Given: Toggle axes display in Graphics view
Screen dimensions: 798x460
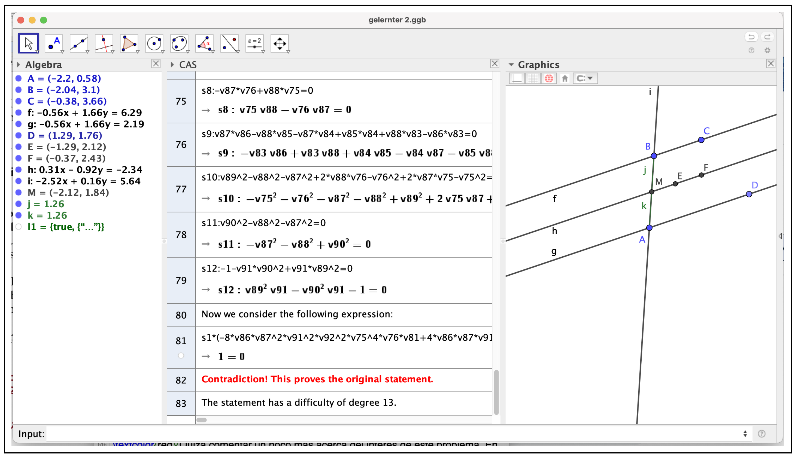Looking at the screenshot, I should [517, 78].
